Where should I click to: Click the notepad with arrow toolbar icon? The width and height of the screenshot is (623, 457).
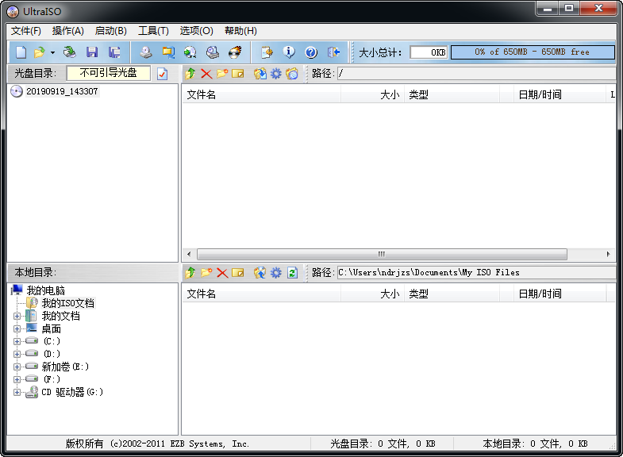[x=267, y=52]
